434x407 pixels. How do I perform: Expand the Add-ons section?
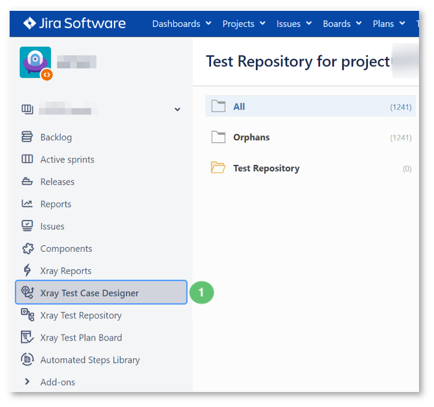click(27, 382)
